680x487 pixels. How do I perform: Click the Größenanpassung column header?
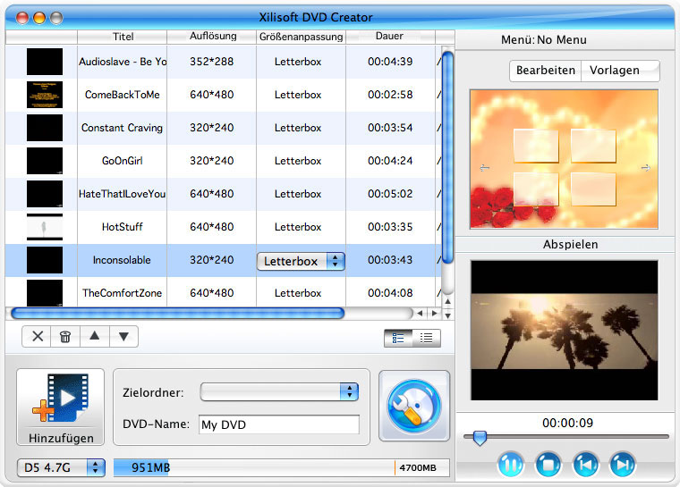point(301,37)
